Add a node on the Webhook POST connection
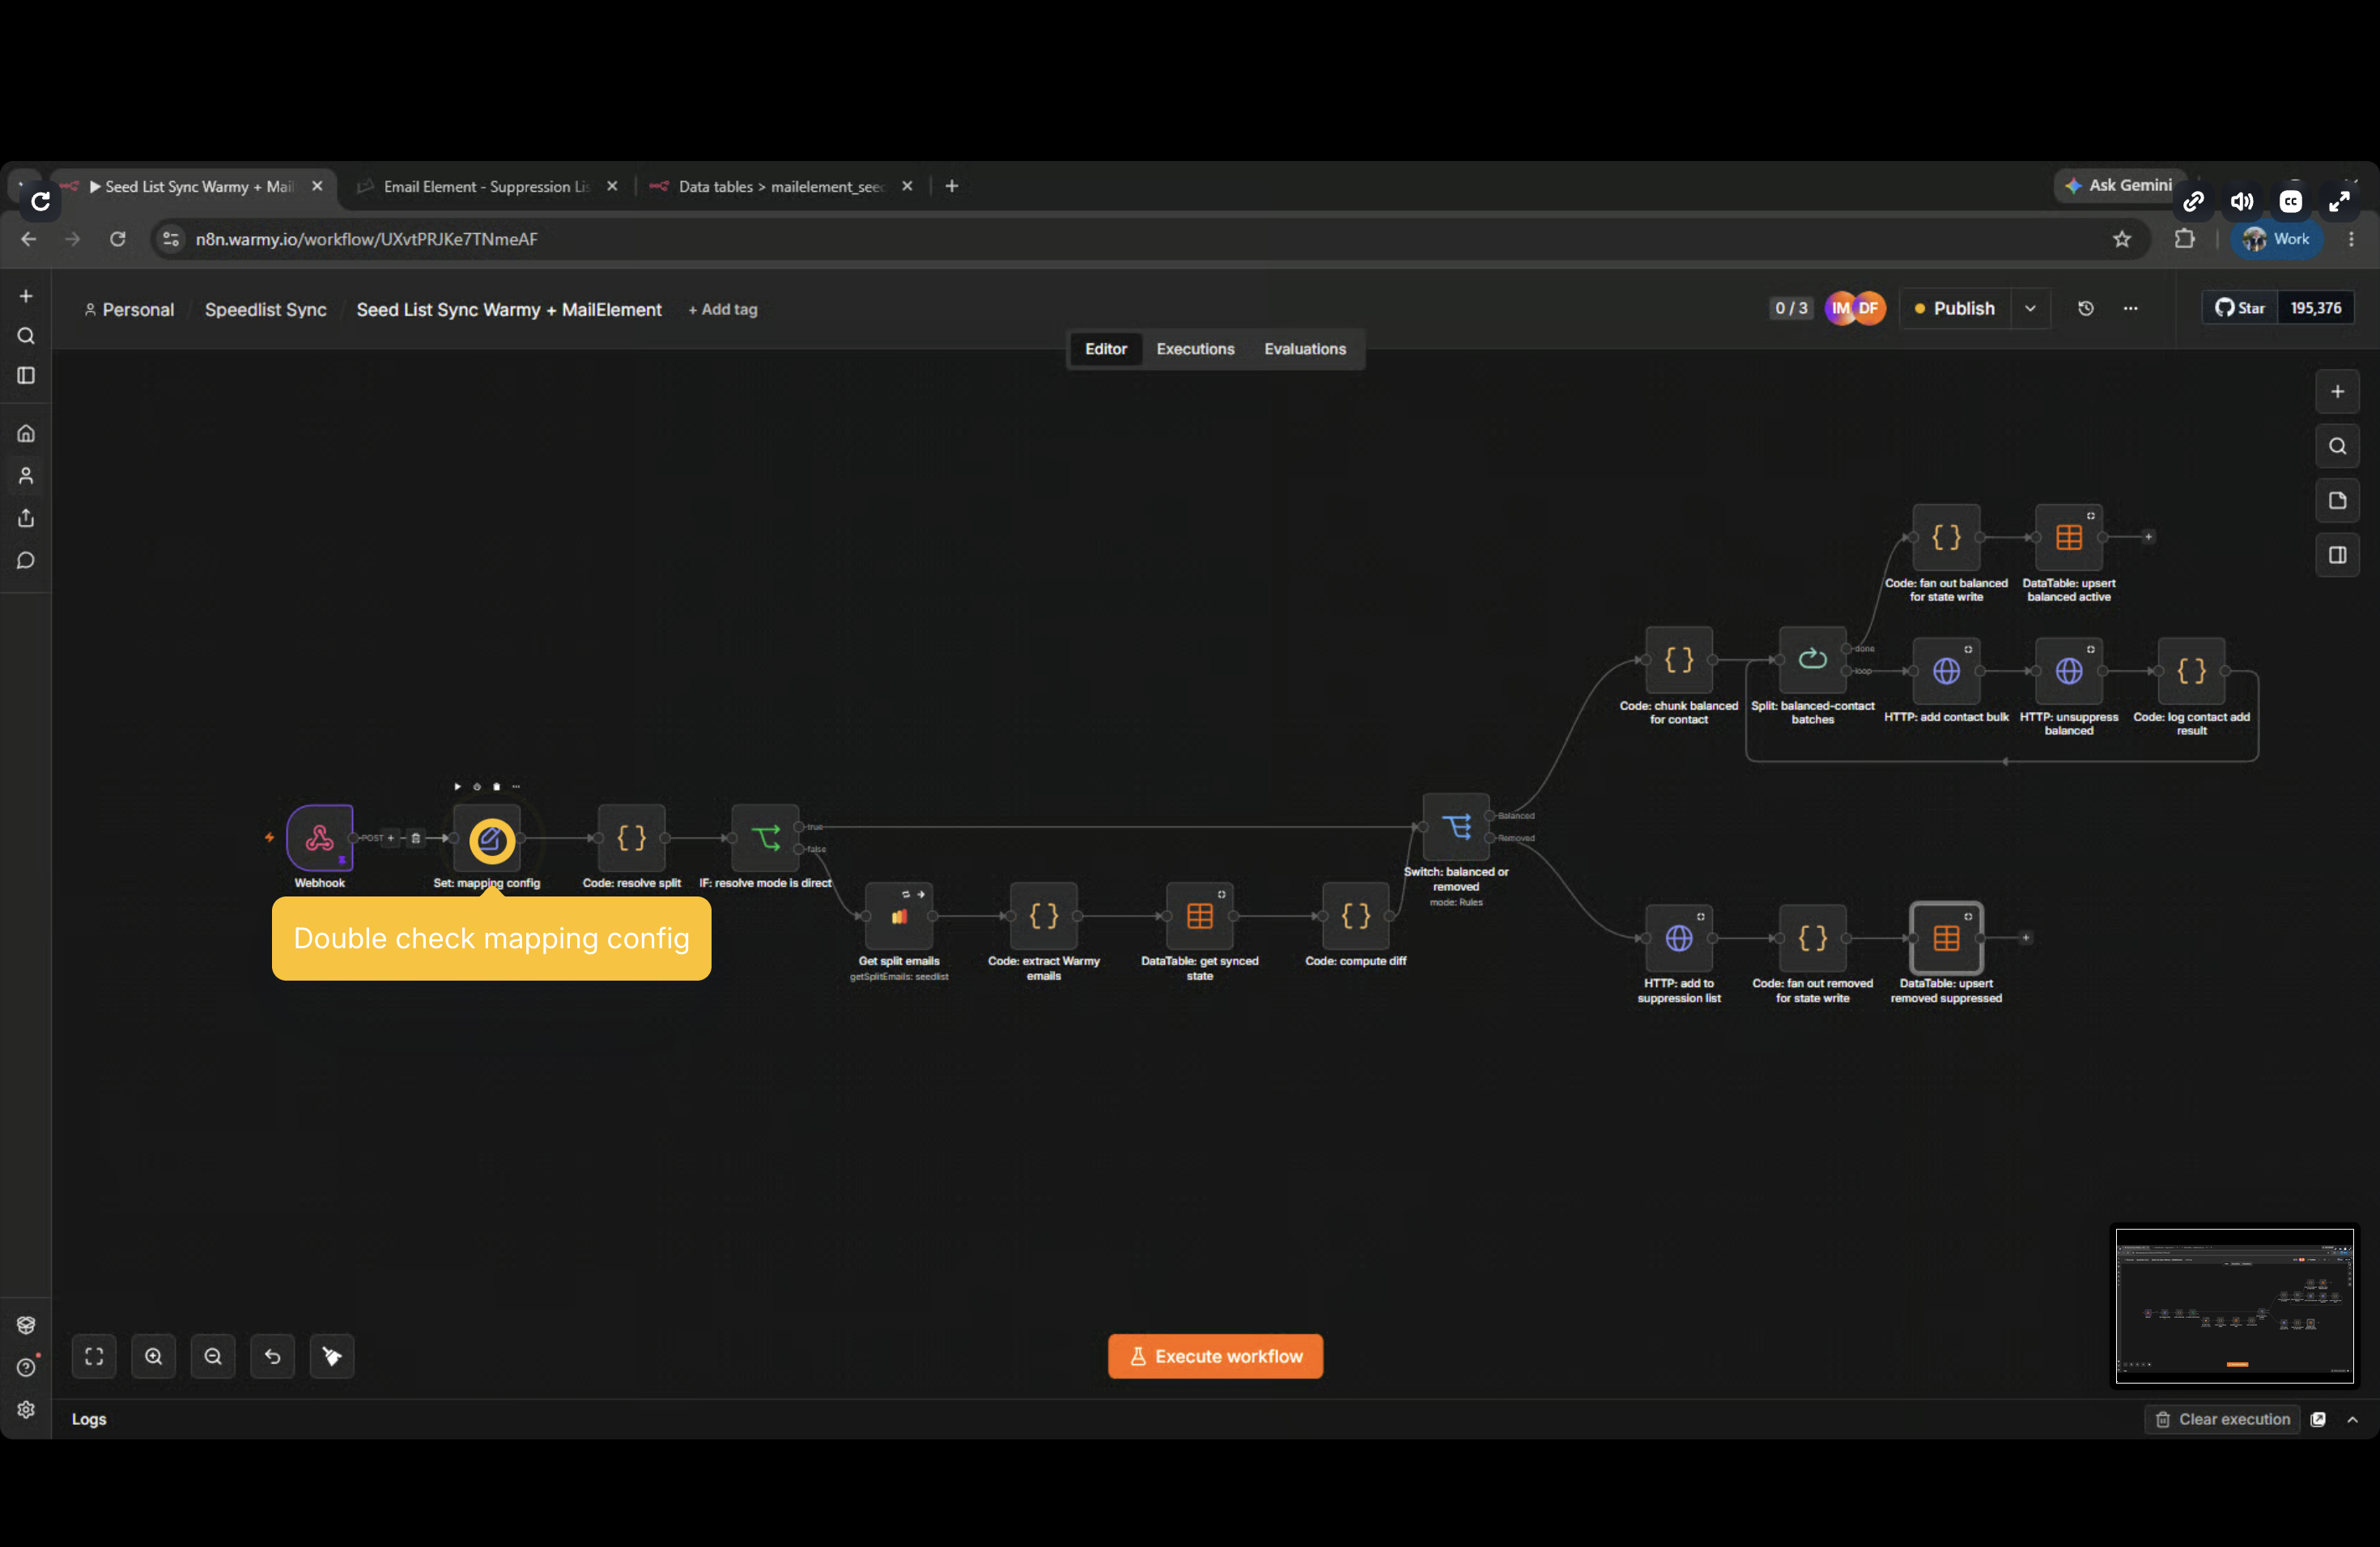Viewport: 2380px width, 1547px height. pos(391,837)
